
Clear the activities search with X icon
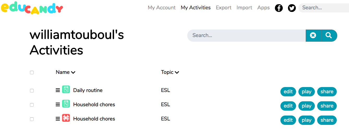(313, 35)
